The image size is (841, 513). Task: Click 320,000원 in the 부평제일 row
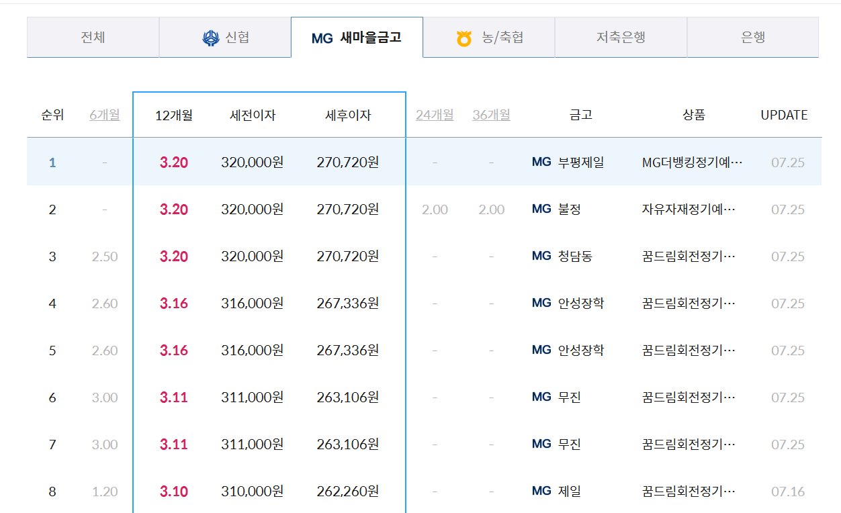[x=253, y=162]
